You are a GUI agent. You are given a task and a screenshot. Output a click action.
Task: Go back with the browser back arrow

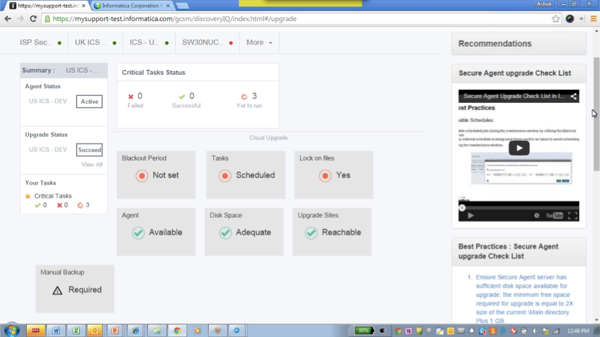click(x=8, y=19)
